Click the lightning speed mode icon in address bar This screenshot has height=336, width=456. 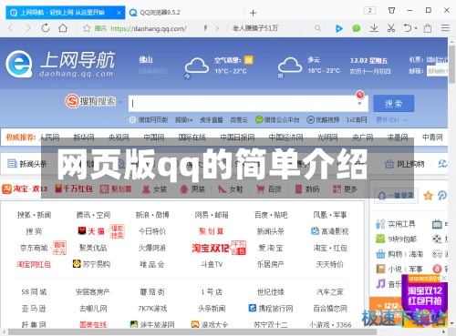click(205, 28)
